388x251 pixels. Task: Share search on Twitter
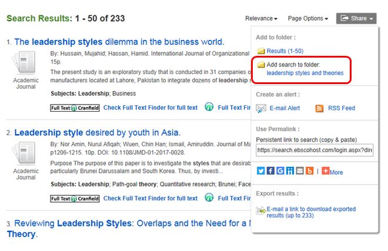pos(261,171)
